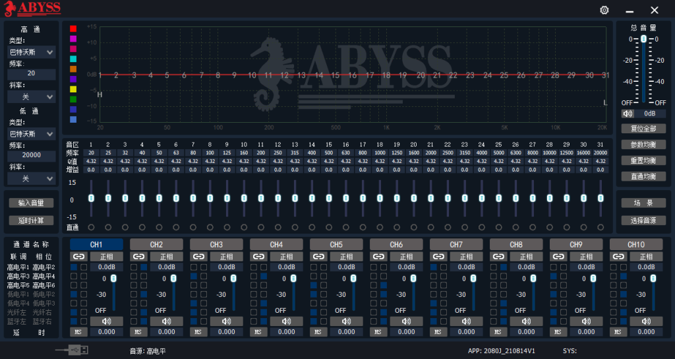Viewport: 675px width, 359px height.
Task: Click the band 10 EQ gain slider handle
Action: pyautogui.click(x=244, y=198)
